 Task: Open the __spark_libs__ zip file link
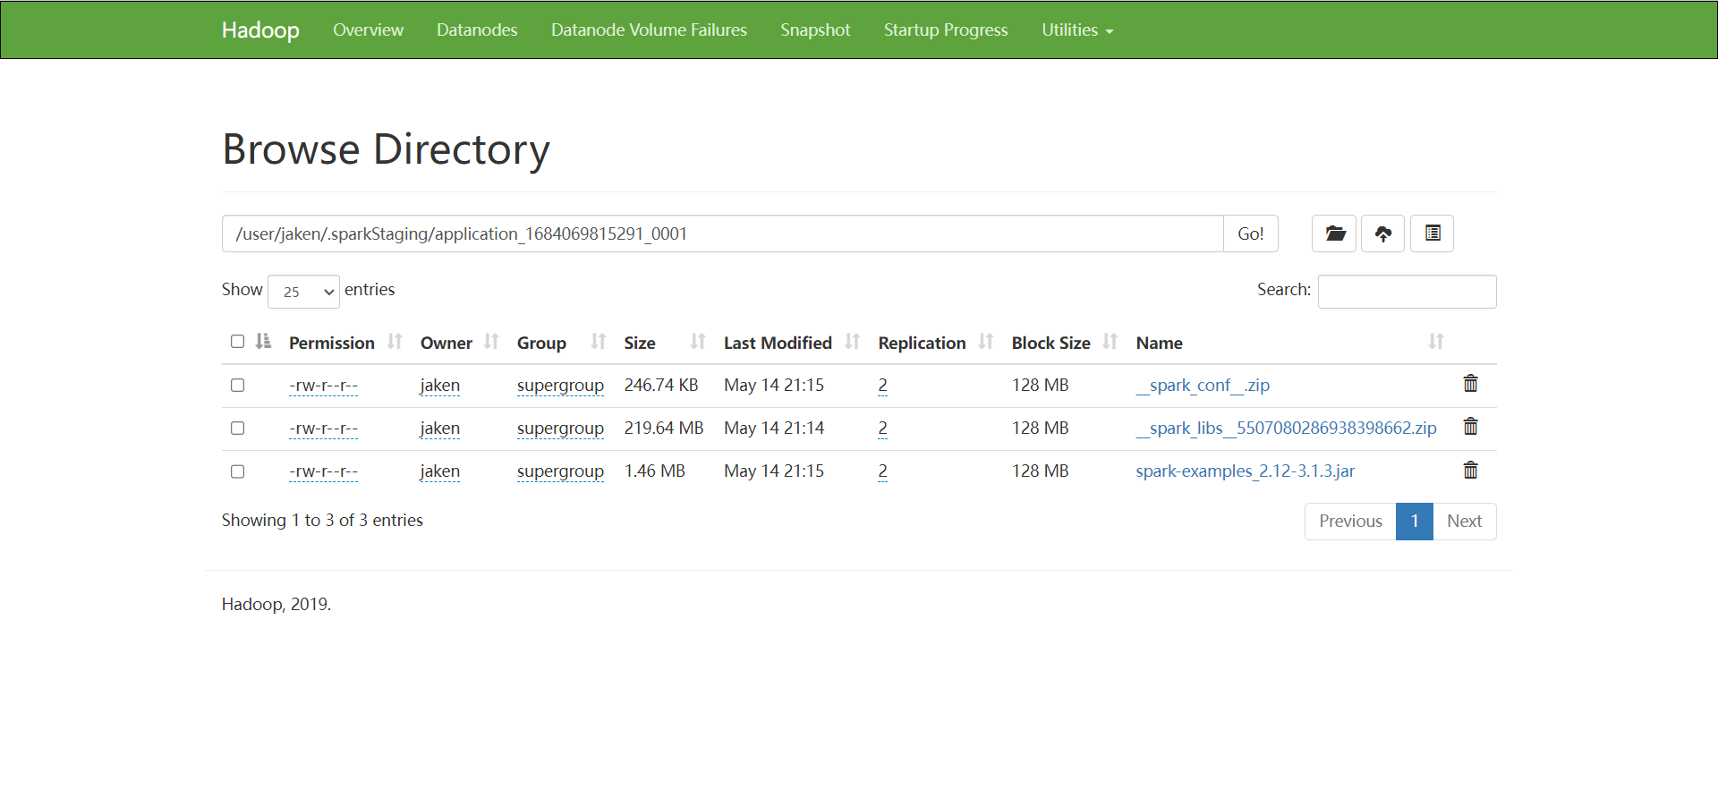(x=1286, y=428)
